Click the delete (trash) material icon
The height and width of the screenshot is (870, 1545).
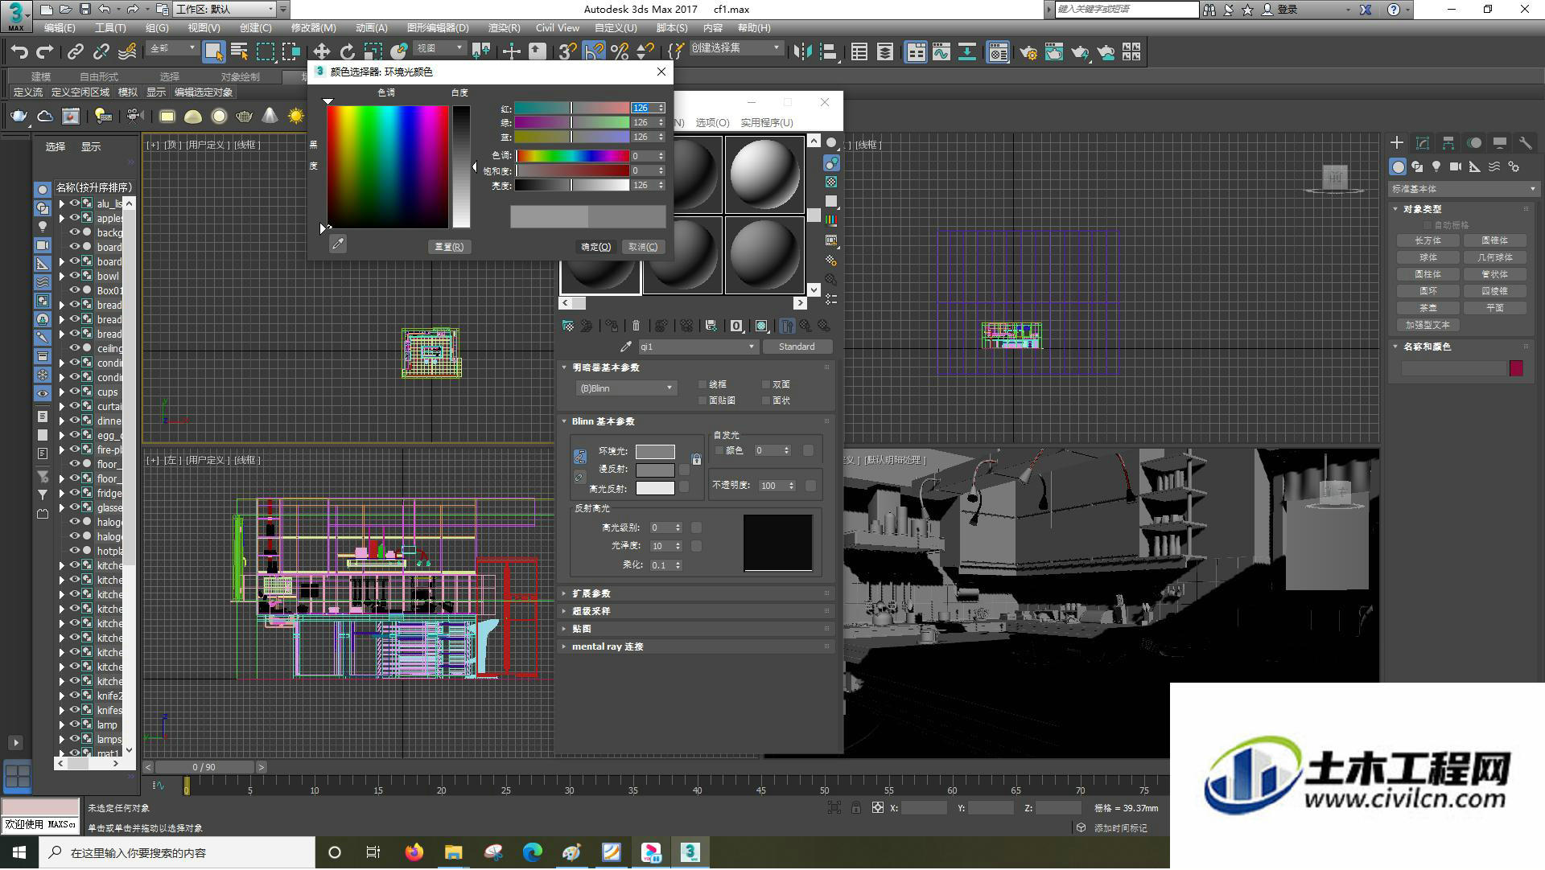636,326
